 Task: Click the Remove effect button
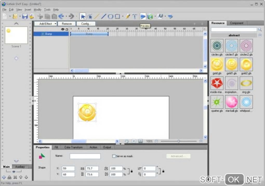click(67, 24)
